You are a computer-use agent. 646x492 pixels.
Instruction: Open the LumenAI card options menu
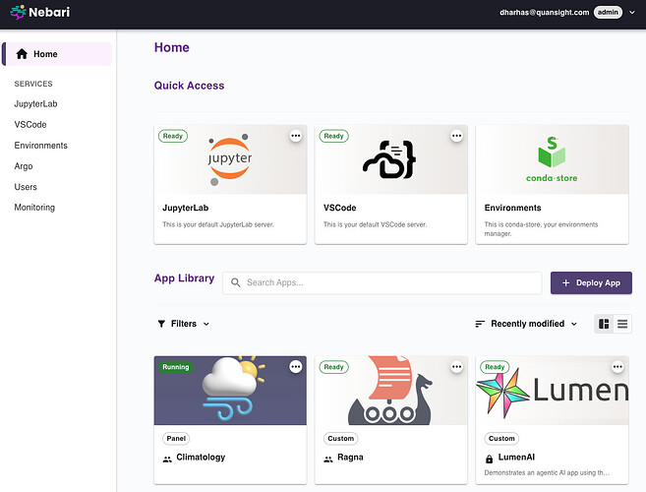[x=617, y=367]
